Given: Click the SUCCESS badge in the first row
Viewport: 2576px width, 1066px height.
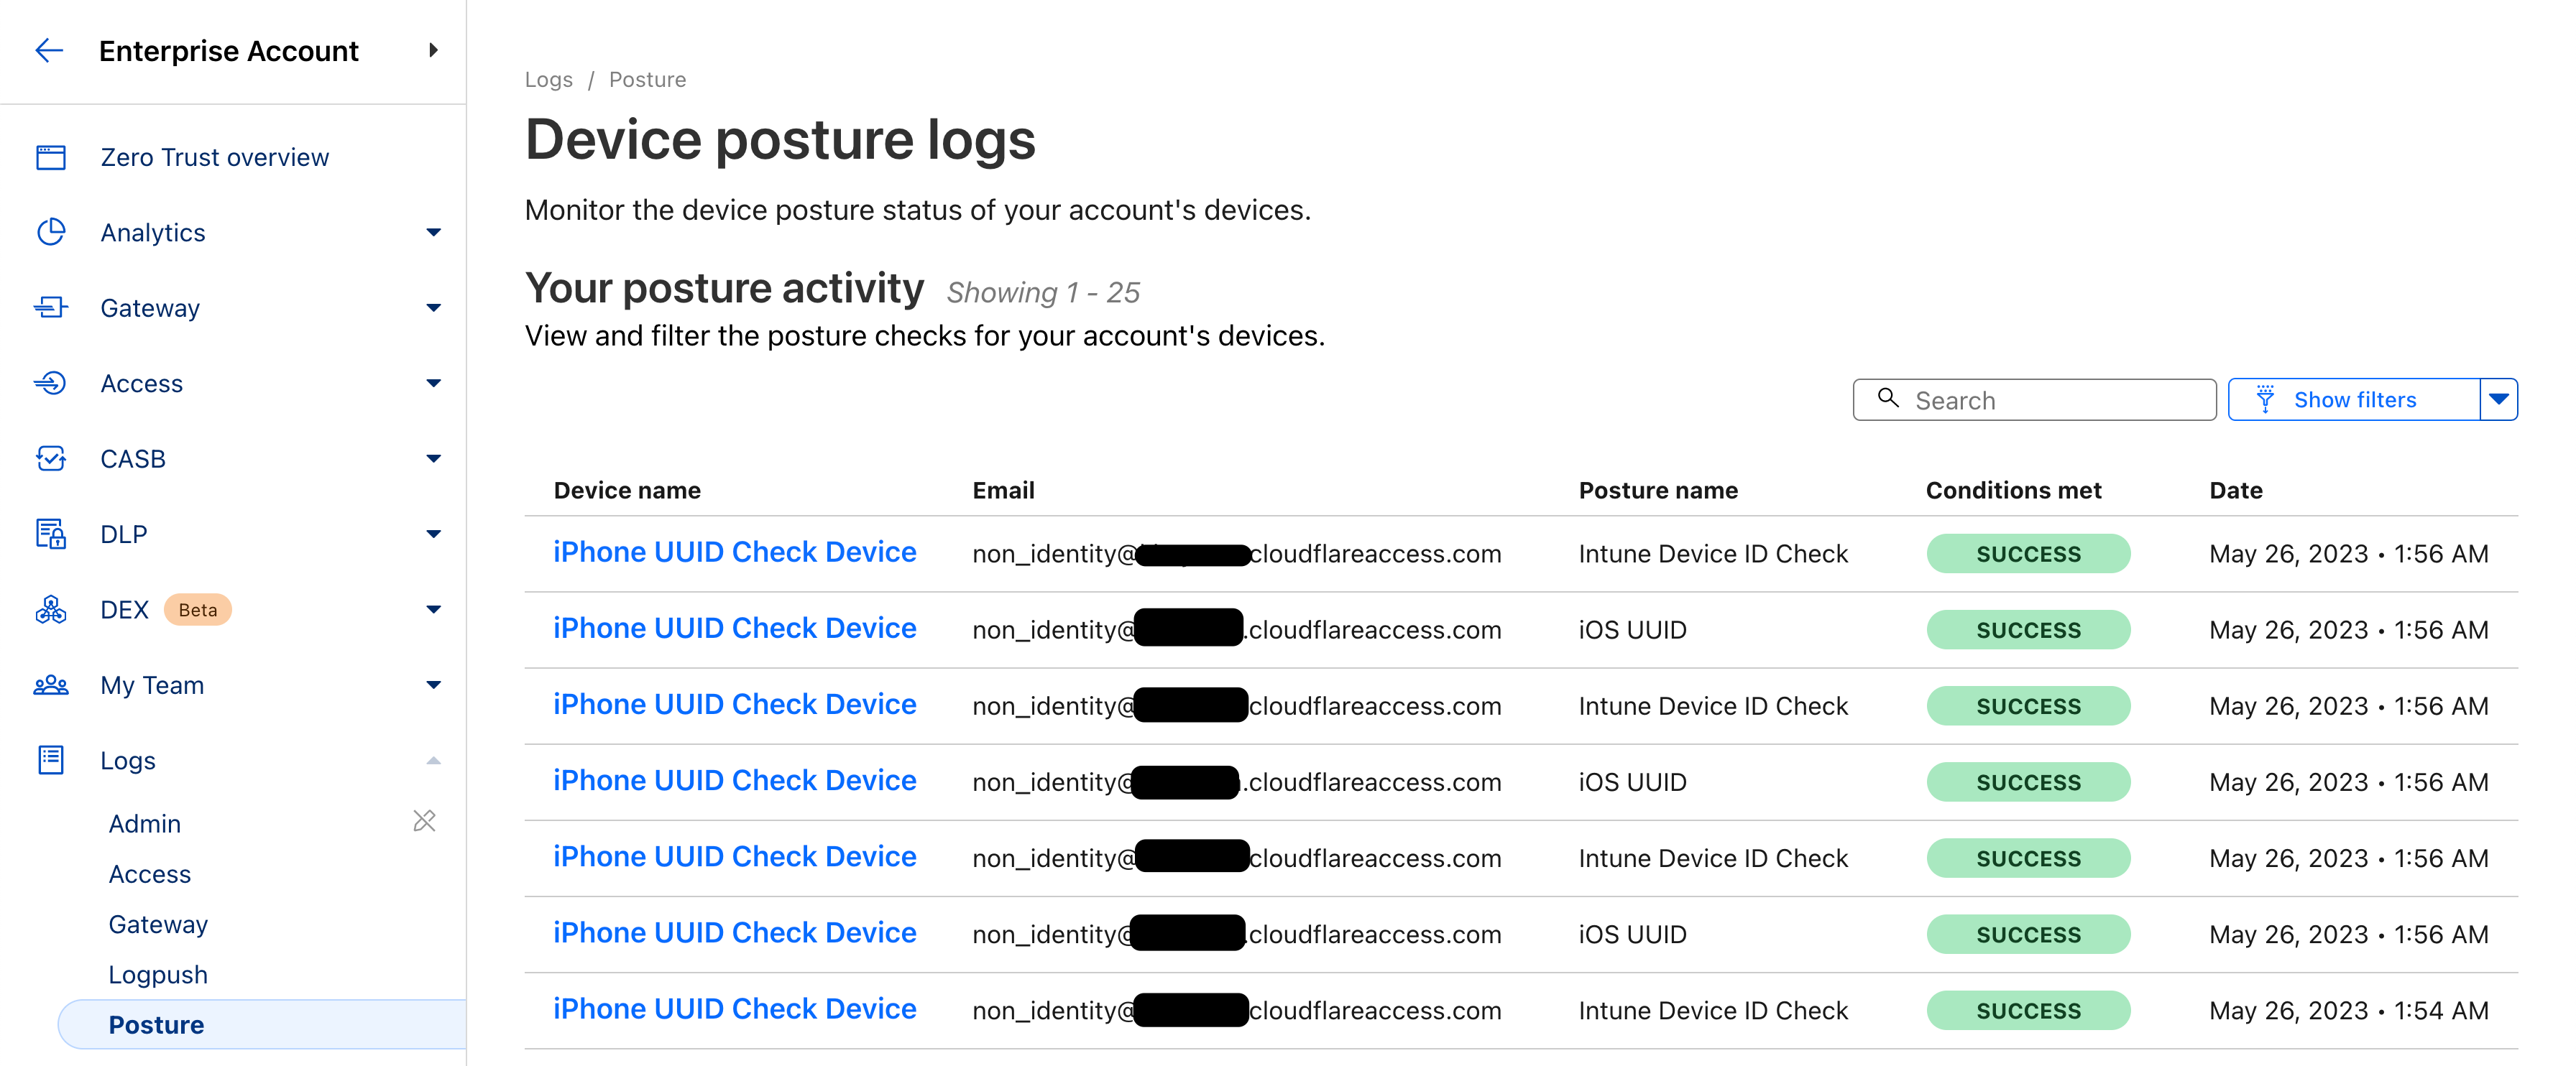Looking at the screenshot, I should pyautogui.click(x=2027, y=555).
